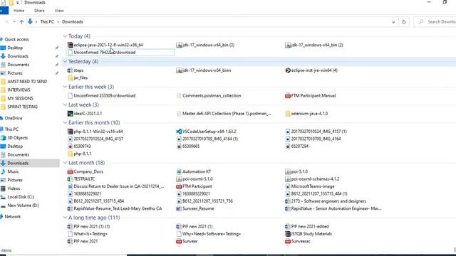This screenshot has height=256, width=456.
Task: Select the VSCodeUserSetup-x64-1.63.2 icon
Action: point(179,132)
